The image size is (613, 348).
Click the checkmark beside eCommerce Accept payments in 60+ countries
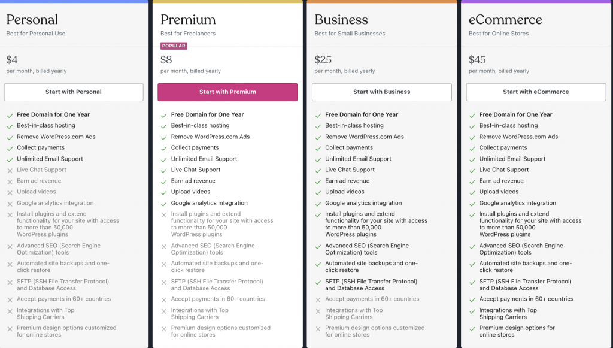click(x=472, y=300)
